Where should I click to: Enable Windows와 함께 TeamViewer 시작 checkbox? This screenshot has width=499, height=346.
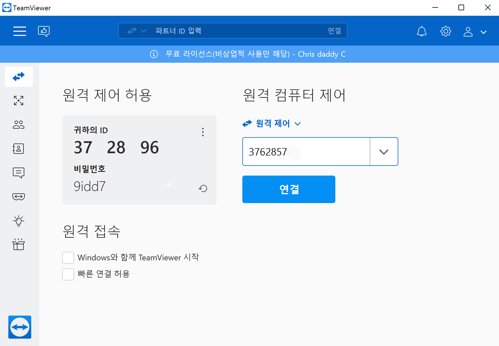pos(68,258)
